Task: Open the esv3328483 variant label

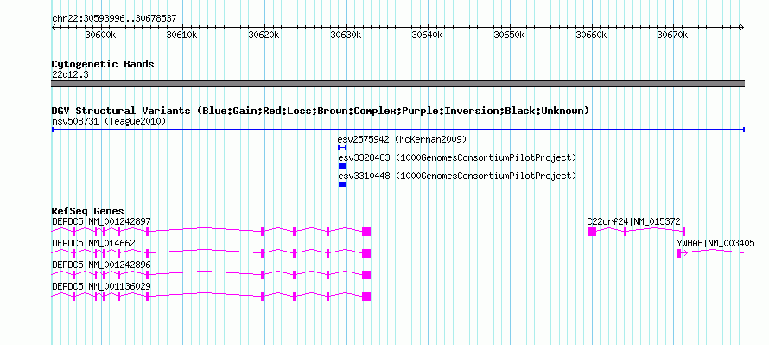Action: 456,157
